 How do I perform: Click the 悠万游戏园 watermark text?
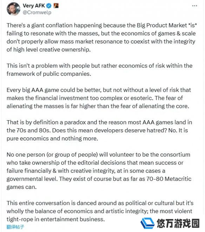click(x=178, y=224)
